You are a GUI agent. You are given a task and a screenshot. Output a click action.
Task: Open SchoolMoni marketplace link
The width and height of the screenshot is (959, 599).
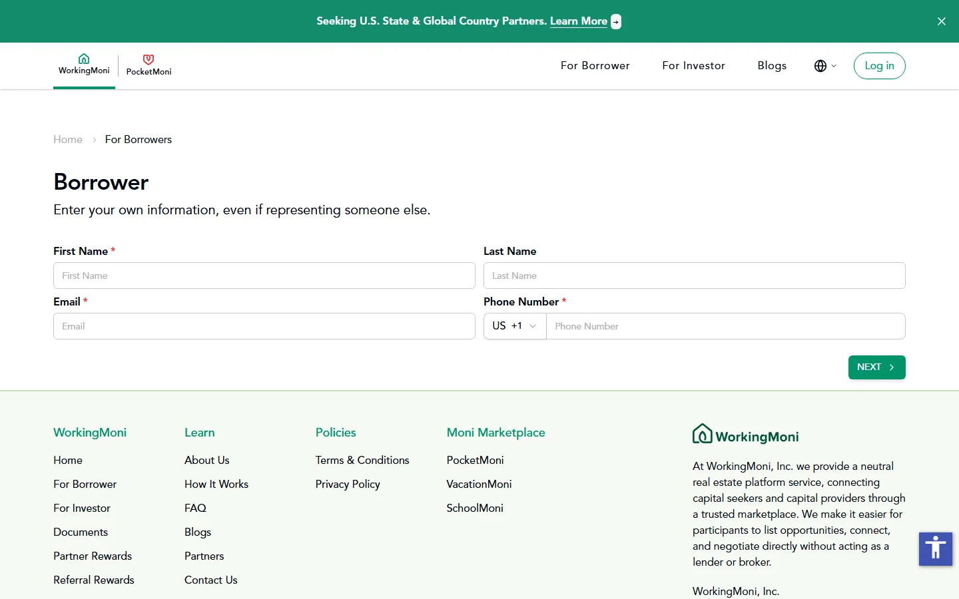[475, 508]
